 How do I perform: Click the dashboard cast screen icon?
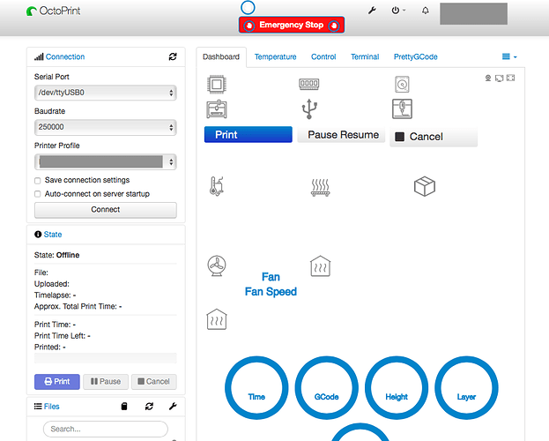tap(499, 78)
